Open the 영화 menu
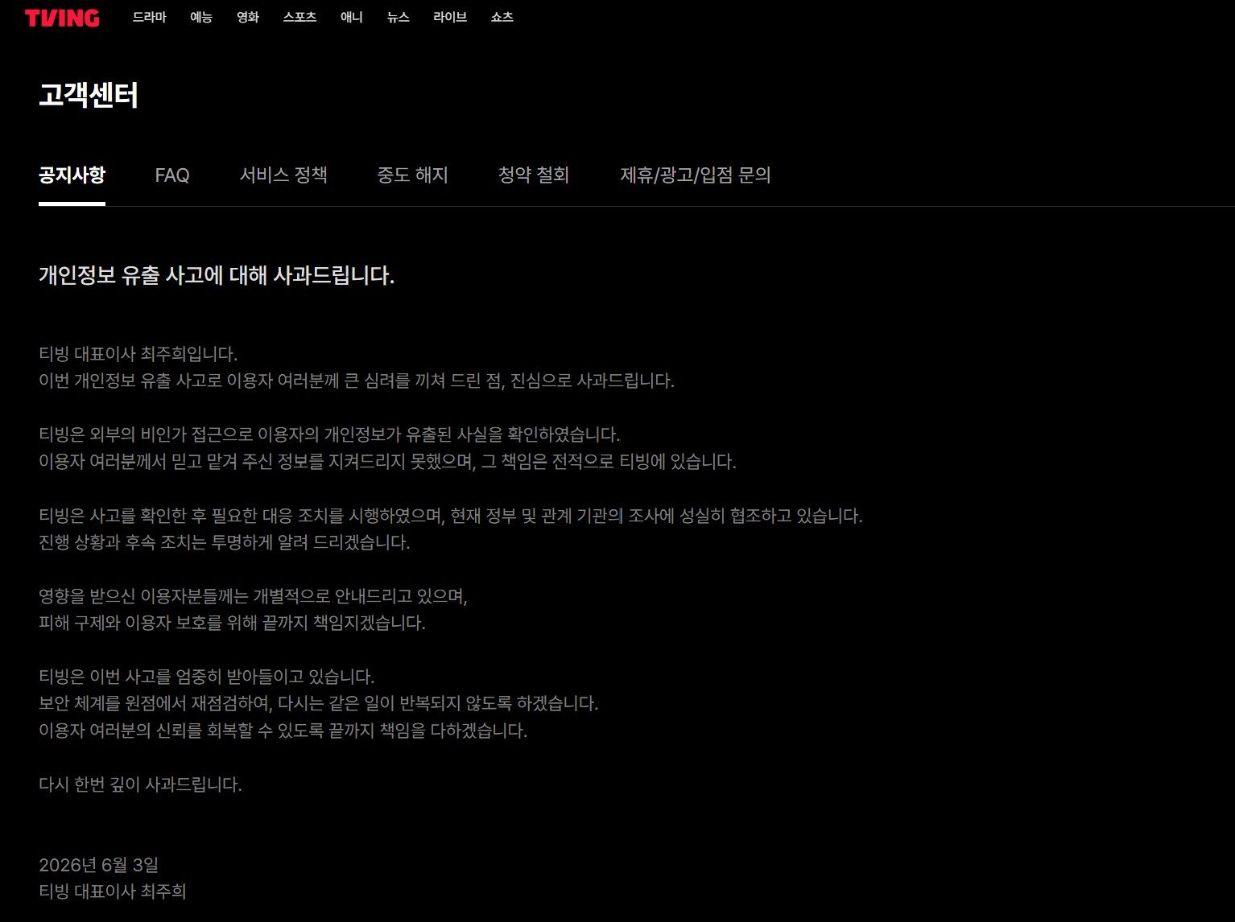This screenshot has height=922, width=1235. (x=248, y=17)
